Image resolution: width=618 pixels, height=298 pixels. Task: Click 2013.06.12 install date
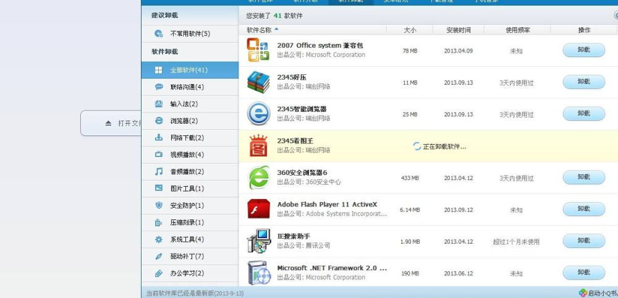pyautogui.click(x=459, y=273)
